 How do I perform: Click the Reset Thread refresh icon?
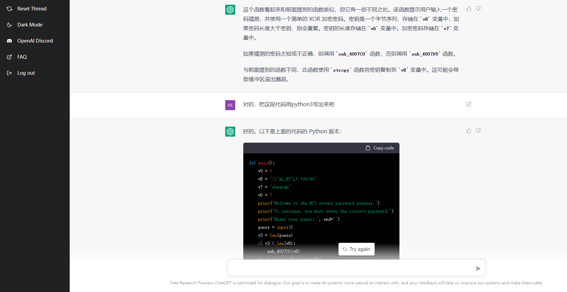(9, 9)
